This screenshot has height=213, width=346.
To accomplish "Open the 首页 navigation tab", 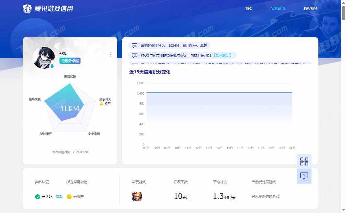I will click(x=249, y=9).
